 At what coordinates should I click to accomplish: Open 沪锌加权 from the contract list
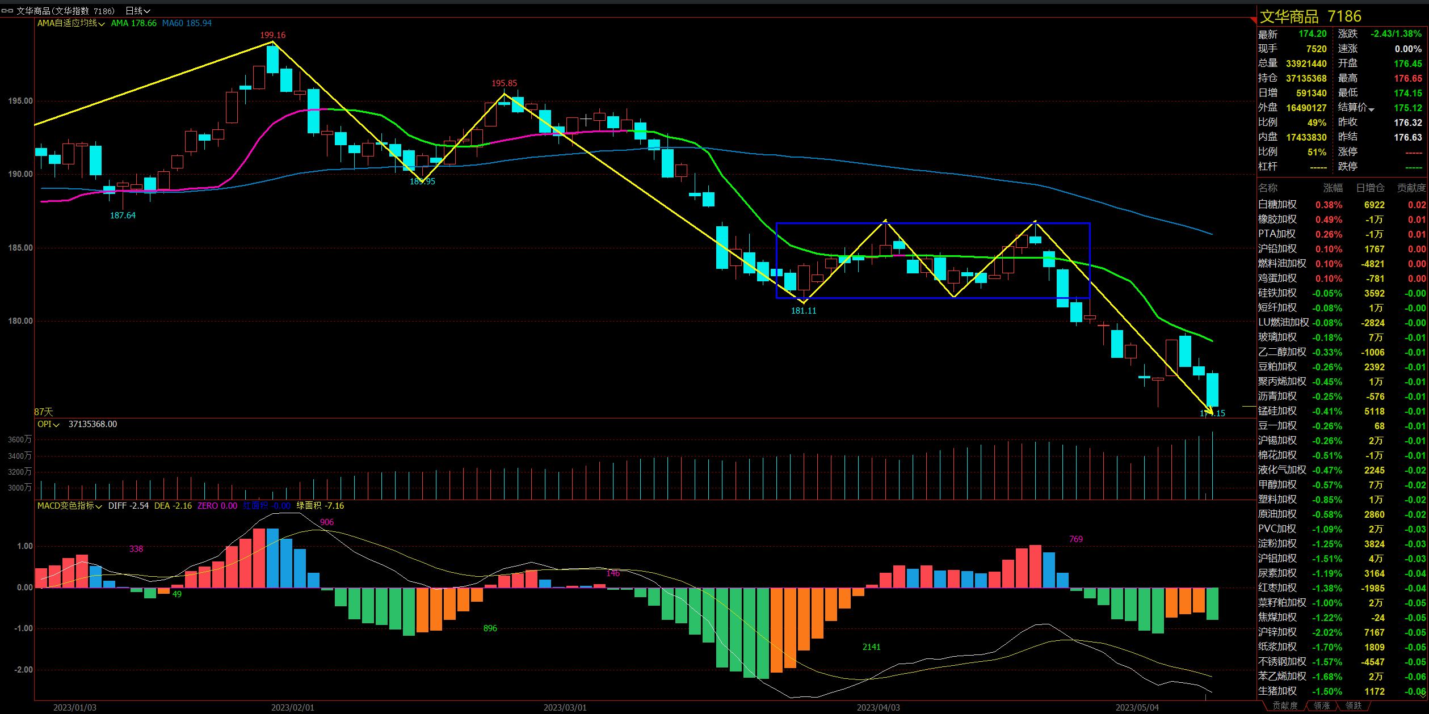point(1277,632)
